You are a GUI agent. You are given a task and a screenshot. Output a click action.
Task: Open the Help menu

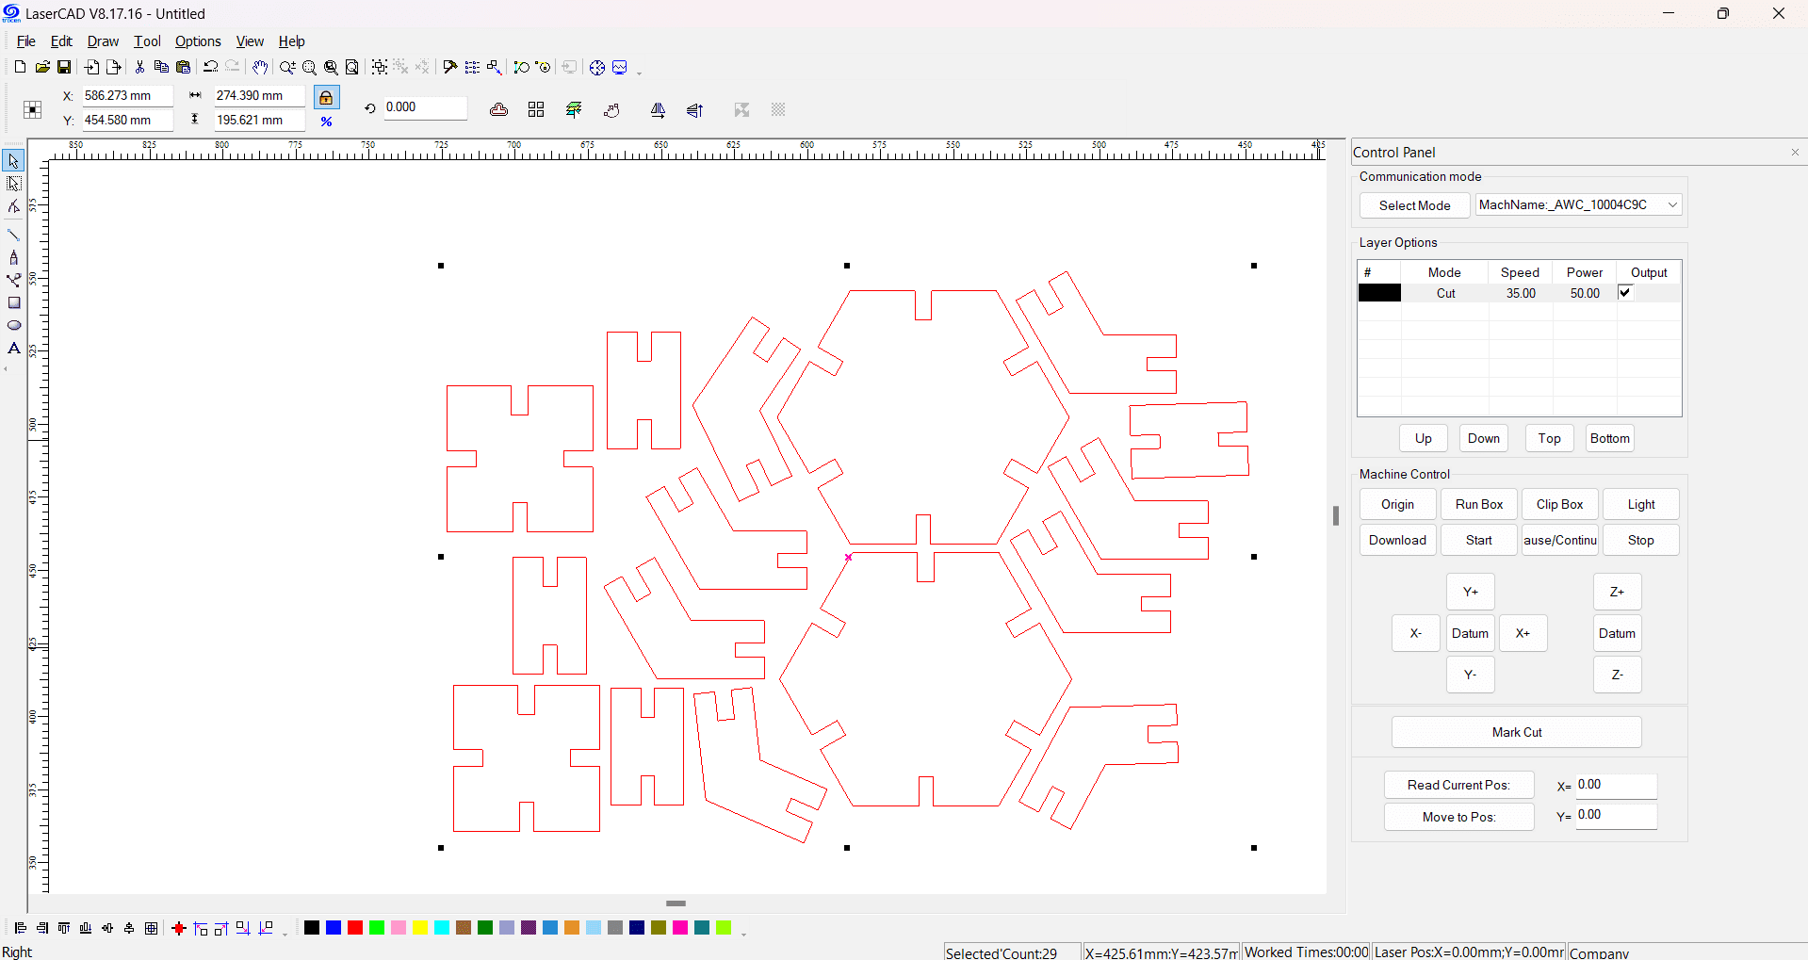[x=291, y=41]
